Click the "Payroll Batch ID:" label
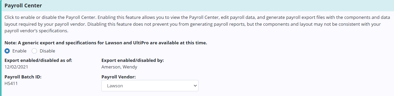Viewport: 394px width, 96px height. (x=23, y=77)
